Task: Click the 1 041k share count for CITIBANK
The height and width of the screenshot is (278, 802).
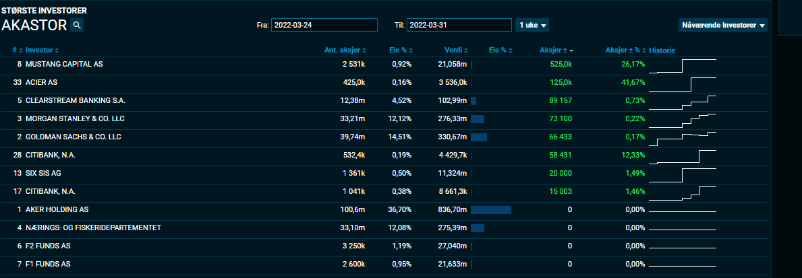Action: click(353, 191)
